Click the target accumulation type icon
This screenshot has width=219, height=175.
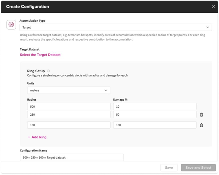tap(11, 24)
